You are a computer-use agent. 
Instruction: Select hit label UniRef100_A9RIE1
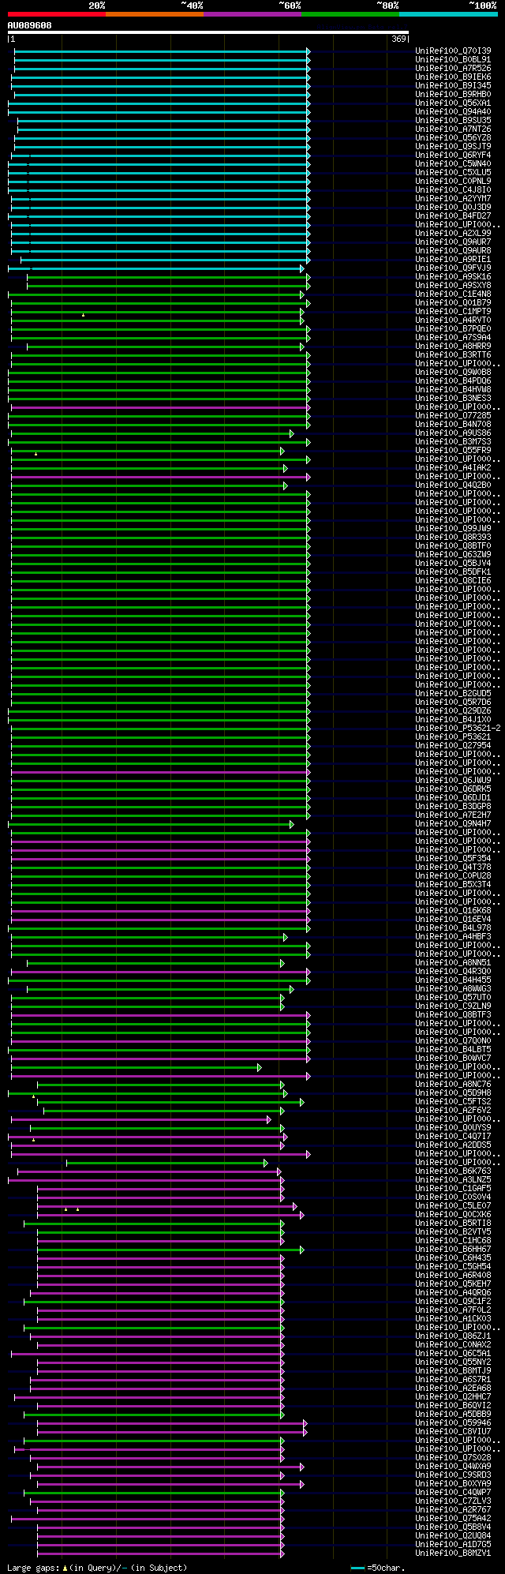tap(453, 259)
